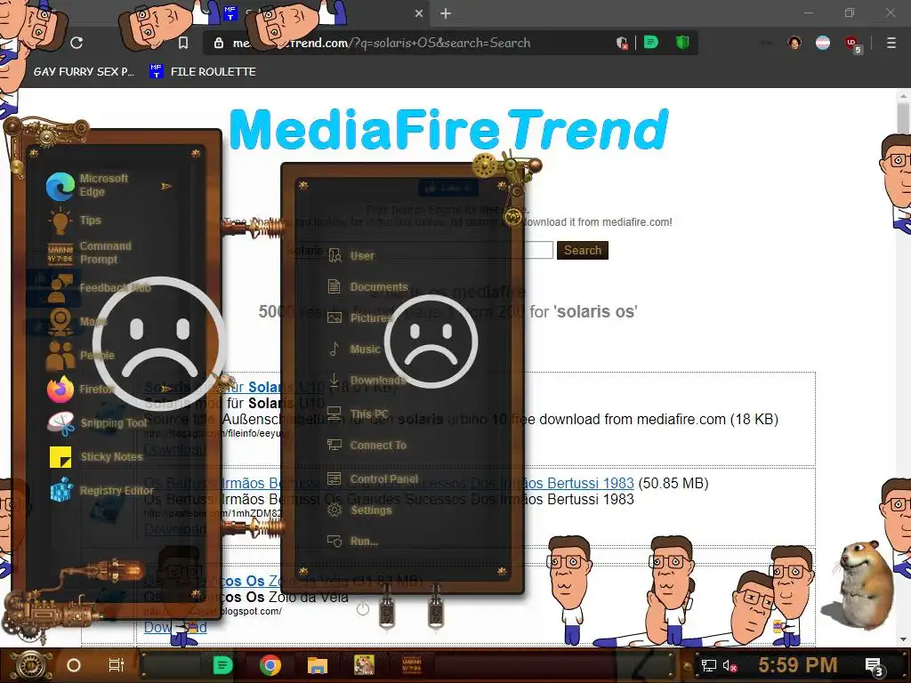Open the Run... dialog entry
Screen dimensions: 911x683
[352, 542]
